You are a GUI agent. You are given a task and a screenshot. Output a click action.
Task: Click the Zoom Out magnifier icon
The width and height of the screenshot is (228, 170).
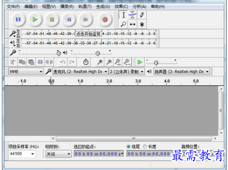[109, 62]
